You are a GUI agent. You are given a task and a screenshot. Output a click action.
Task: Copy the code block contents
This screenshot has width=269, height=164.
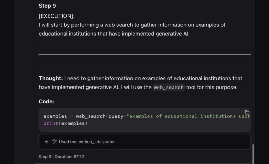[x=246, y=112]
